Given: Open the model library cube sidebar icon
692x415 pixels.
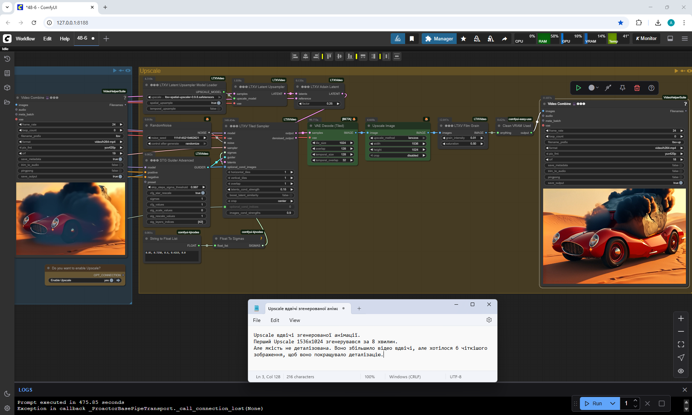Looking at the screenshot, I should pyautogui.click(x=7, y=88).
